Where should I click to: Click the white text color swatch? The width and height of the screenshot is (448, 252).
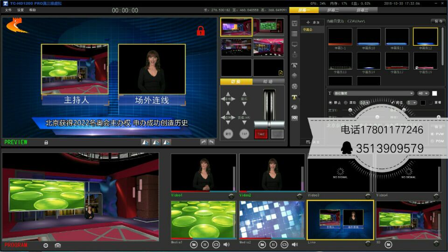[x=434, y=93]
